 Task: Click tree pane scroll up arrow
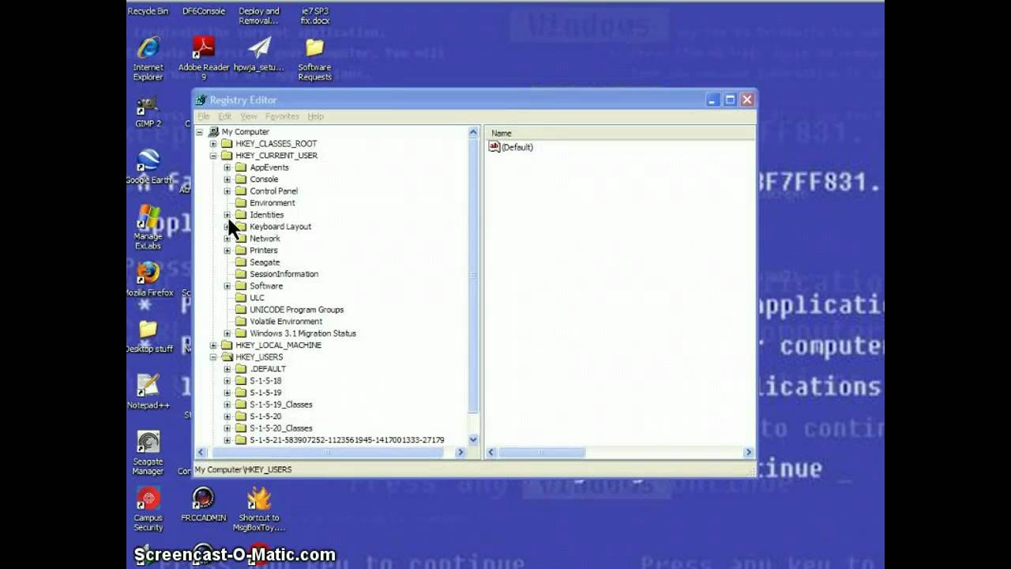pos(473,133)
